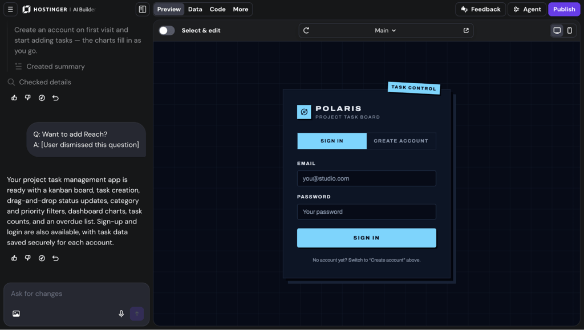
Task: Click the 'Want to add Reach?' message bubble
Action: [86, 140]
